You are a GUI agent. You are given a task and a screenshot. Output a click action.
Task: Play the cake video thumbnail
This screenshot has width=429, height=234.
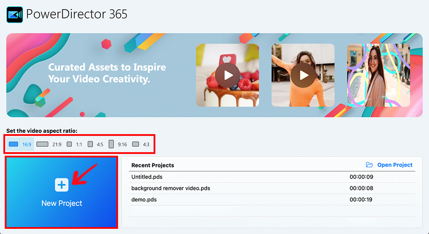(227, 75)
